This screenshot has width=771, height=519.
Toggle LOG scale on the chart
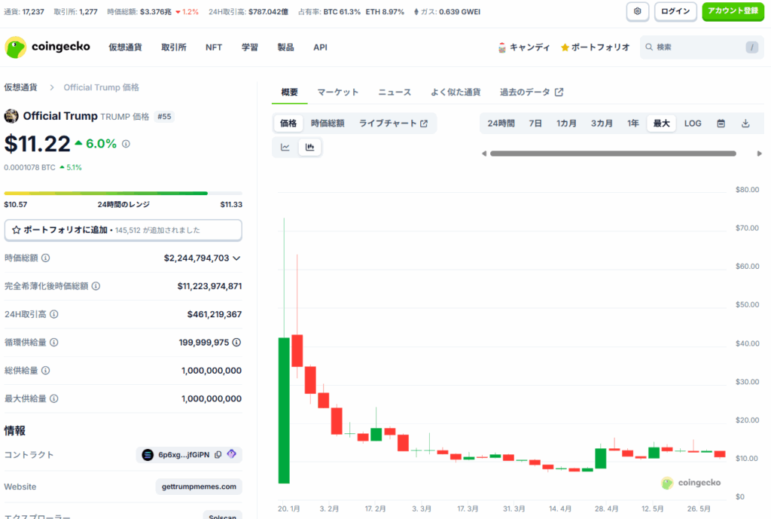point(693,124)
